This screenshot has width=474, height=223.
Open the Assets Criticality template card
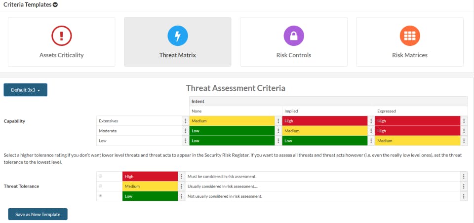point(61,42)
